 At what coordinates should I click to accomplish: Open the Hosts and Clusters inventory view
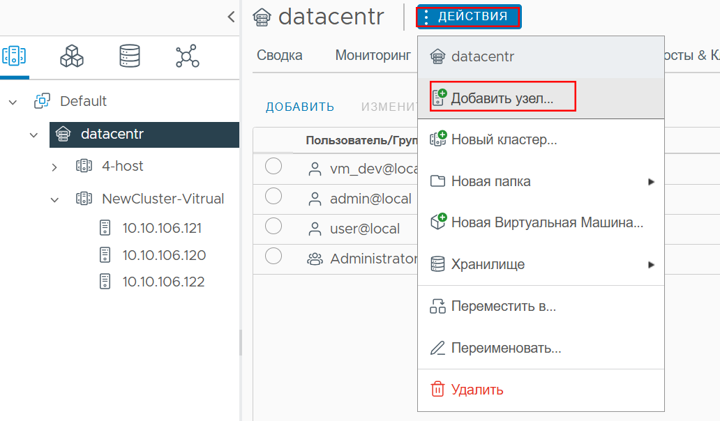(x=14, y=56)
